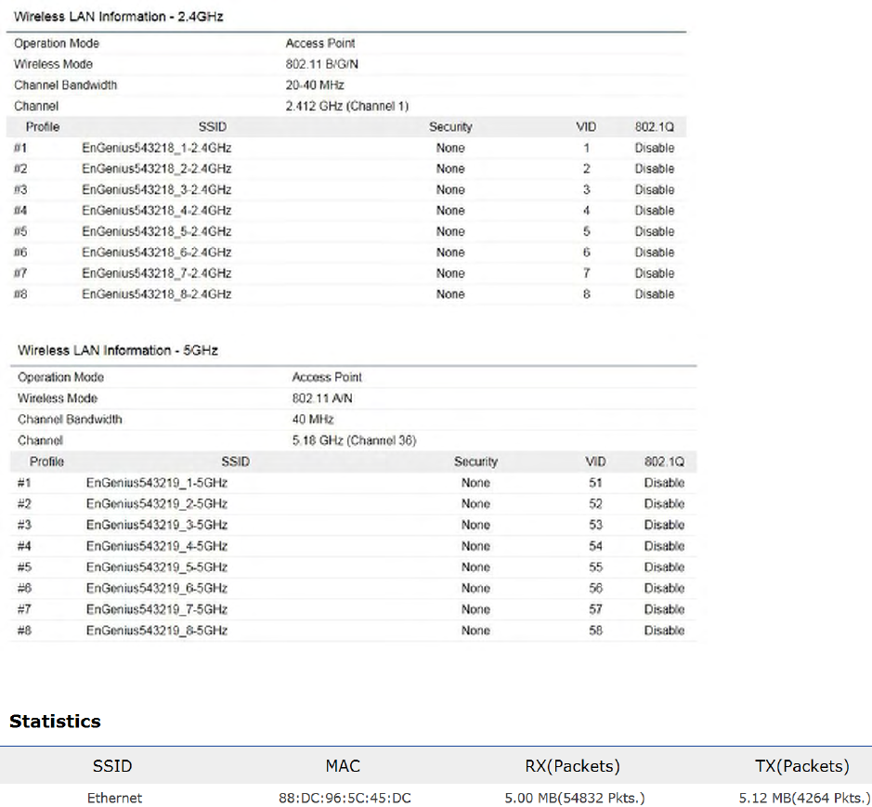
Task: Click RX value 5.00 MB(54832 Pkts.)
Action: click(x=575, y=798)
